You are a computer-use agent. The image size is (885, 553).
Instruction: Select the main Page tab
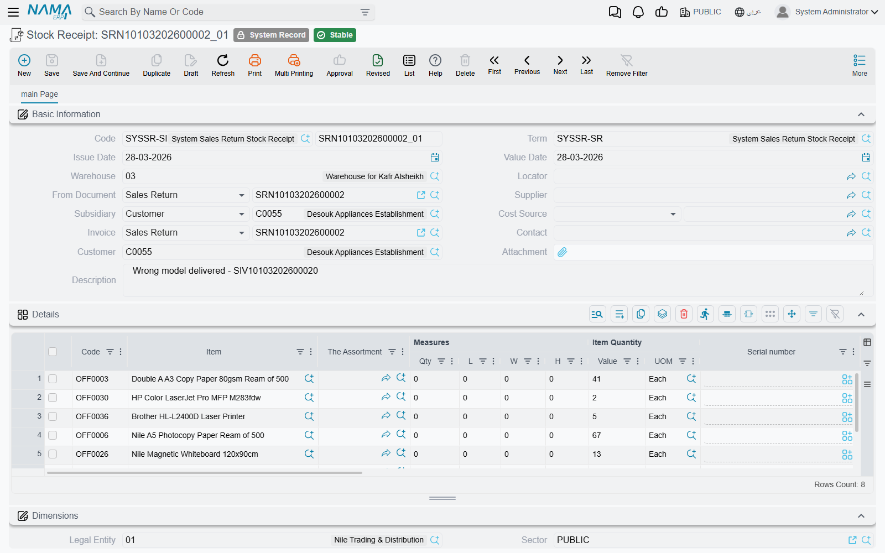(39, 94)
